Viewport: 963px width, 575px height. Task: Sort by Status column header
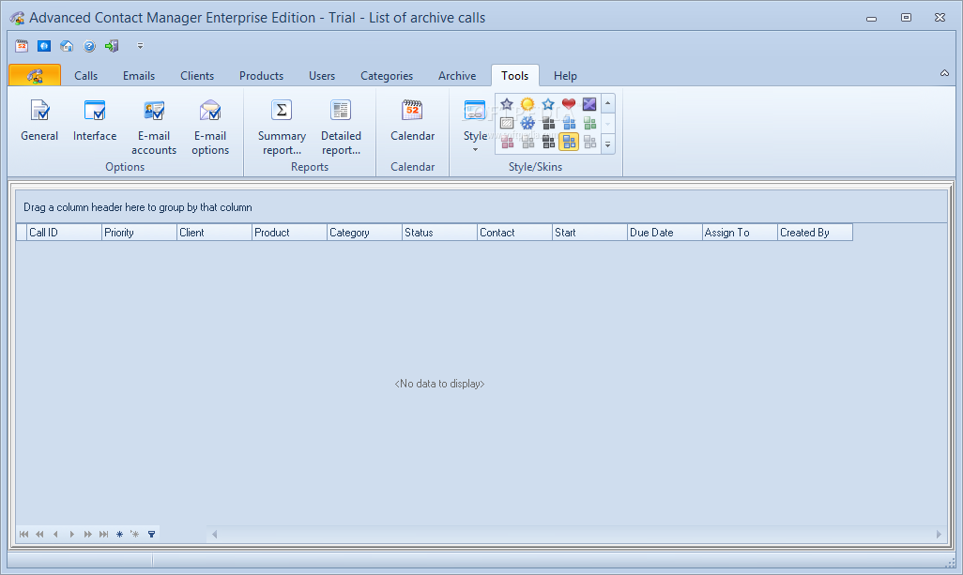tap(439, 233)
